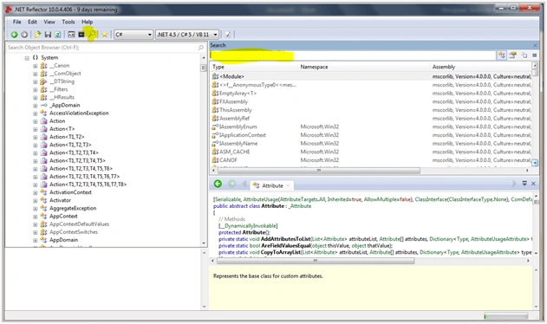Click the black bookmarks toolbar icon
This screenshot has height=324, width=547.
pos(81,35)
